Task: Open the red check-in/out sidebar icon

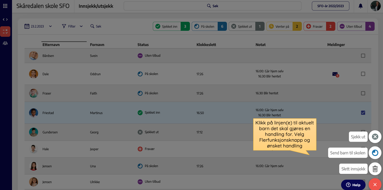Action: [5, 32]
